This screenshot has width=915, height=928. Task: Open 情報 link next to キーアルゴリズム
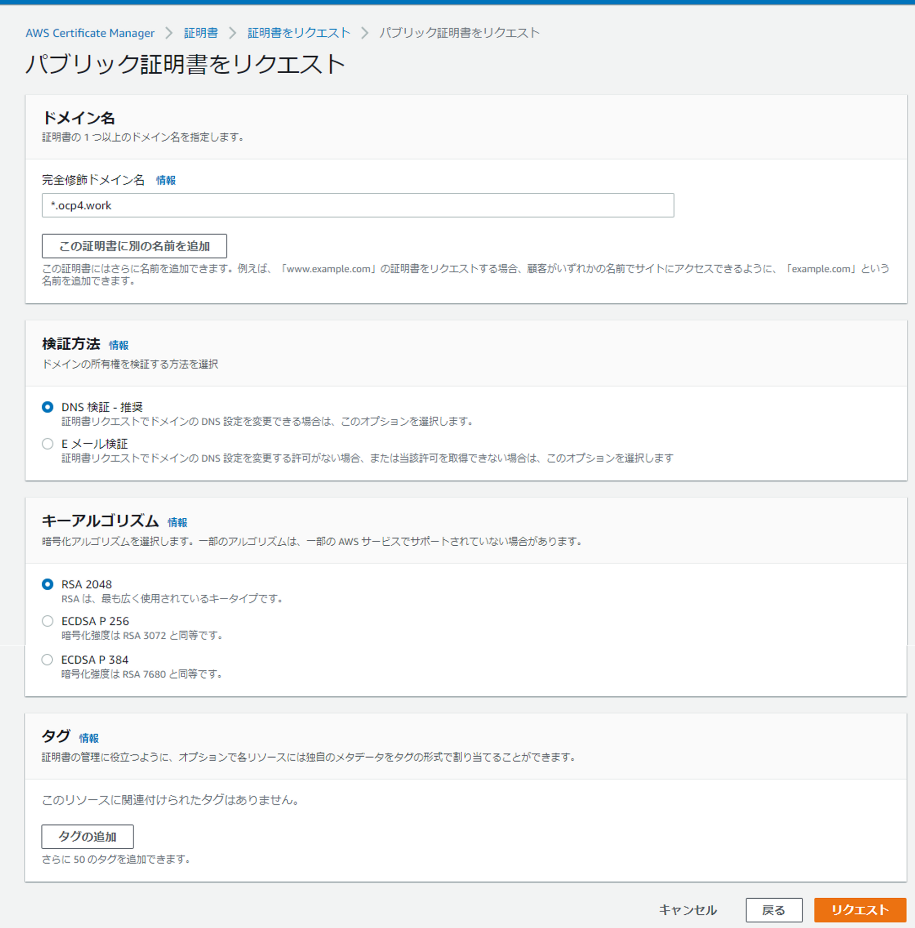click(177, 522)
